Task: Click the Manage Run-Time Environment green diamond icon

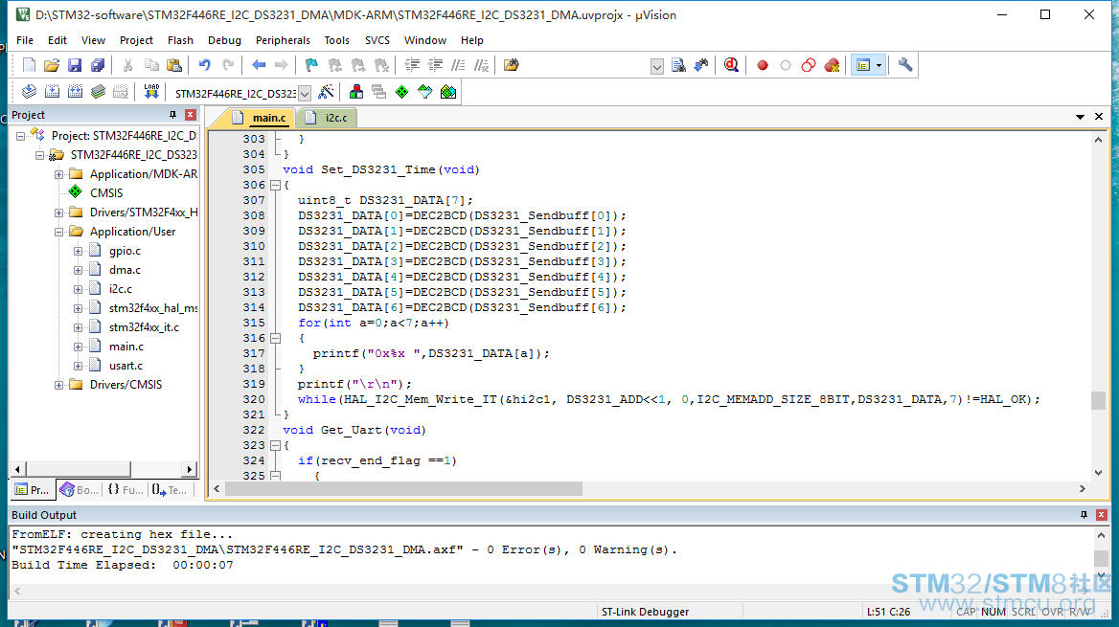Action: [x=401, y=91]
